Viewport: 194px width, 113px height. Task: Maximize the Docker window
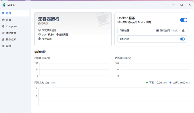(x=182, y=5)
